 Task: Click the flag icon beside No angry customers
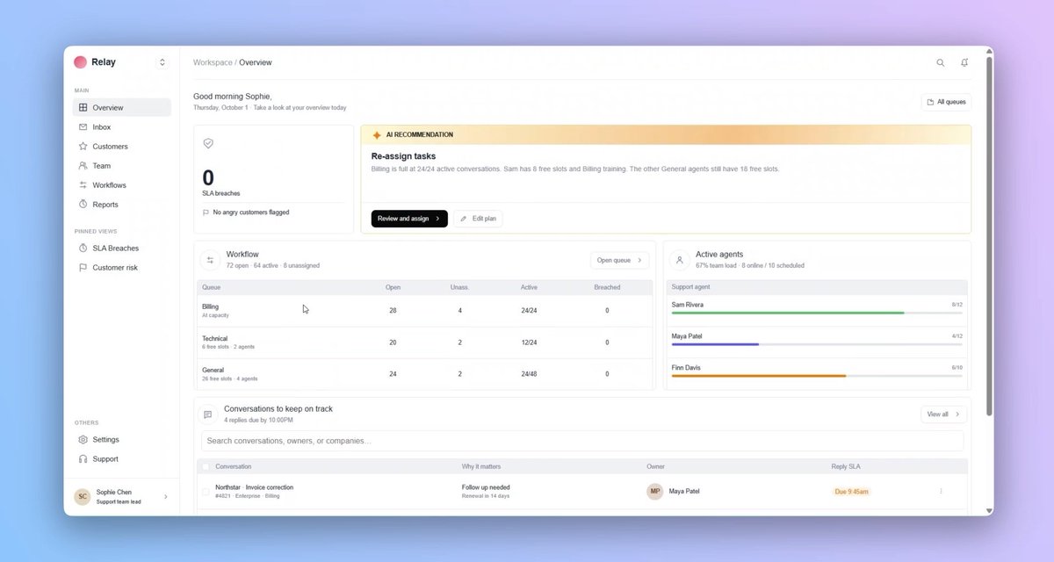coord(206,213)
